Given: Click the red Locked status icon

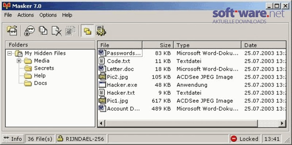Looking at the screenshot, I should [234, 139].
